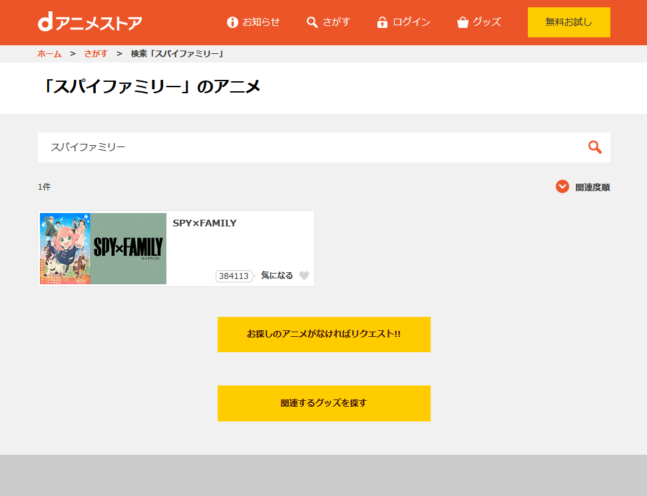The width and height of the screenshot is (647, 496).
Task: Open the SPY×FAMILY title link
Action: click(204, 223)
